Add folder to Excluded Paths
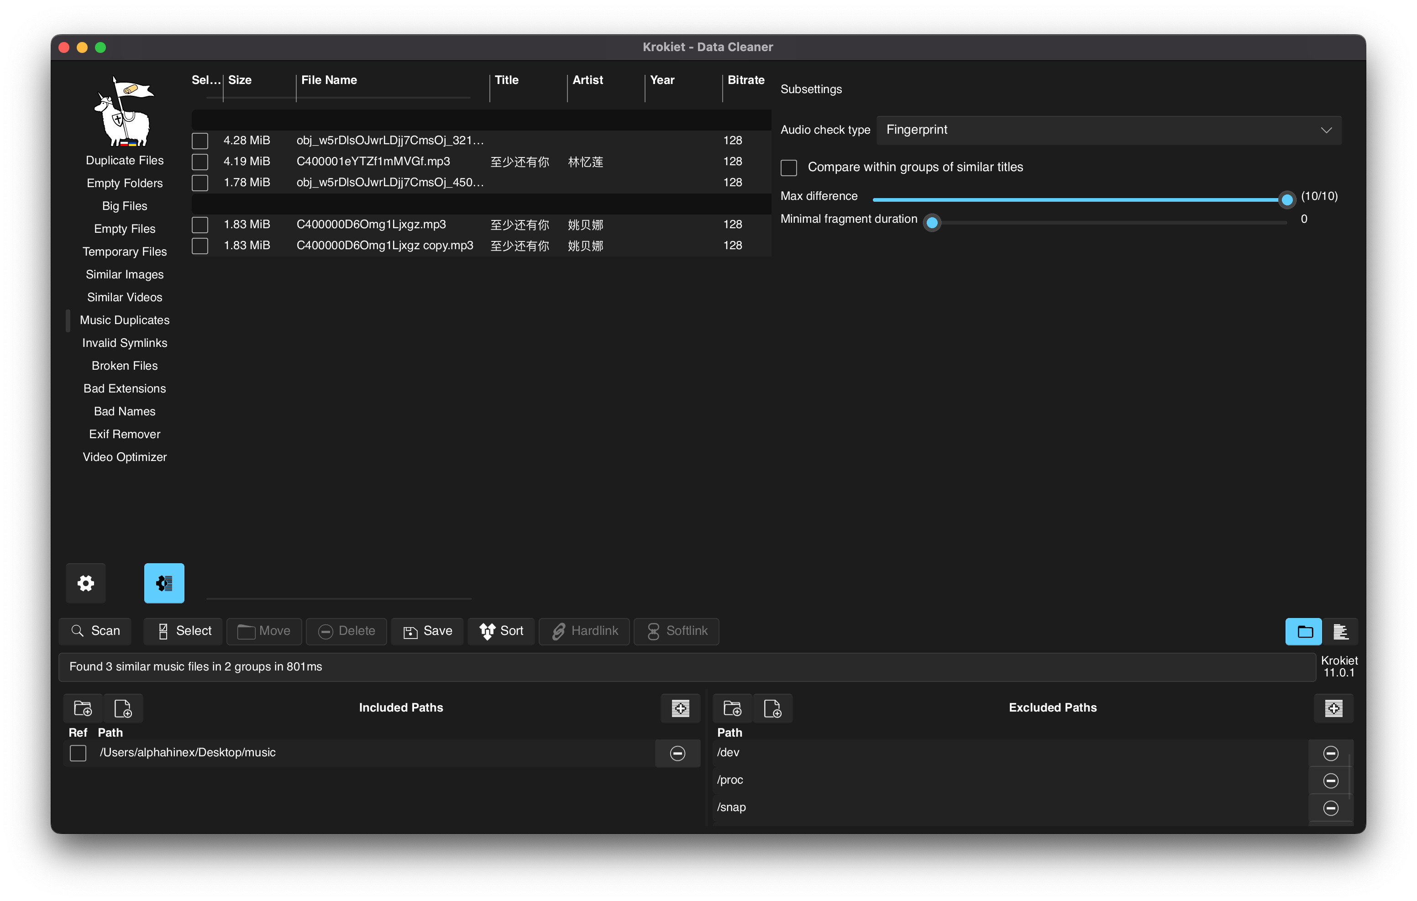The width and height of the screenshot is (1417, 901). tap(732, 707)
